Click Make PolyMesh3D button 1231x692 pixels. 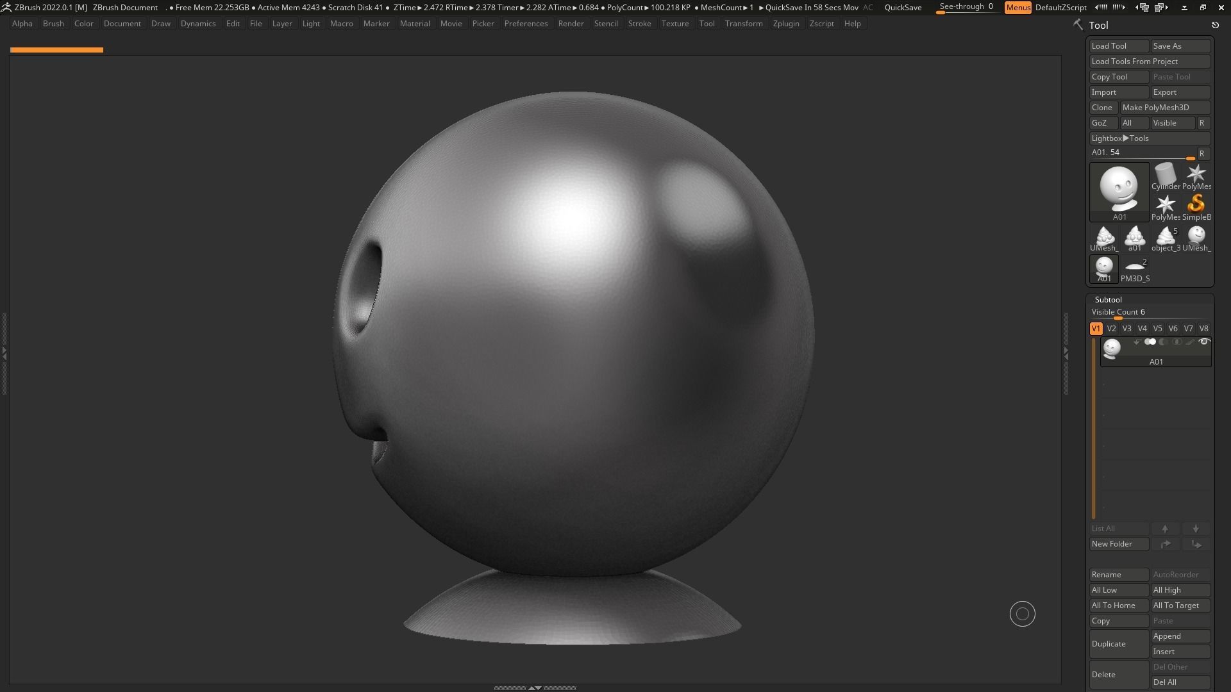pyautogui.click(x=1165, y=108)
